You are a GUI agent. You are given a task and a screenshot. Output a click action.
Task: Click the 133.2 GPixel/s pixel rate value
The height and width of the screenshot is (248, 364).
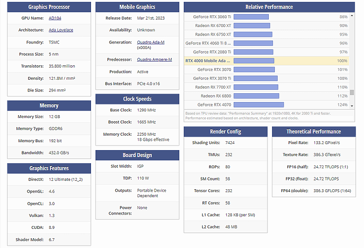pos(327,143)
